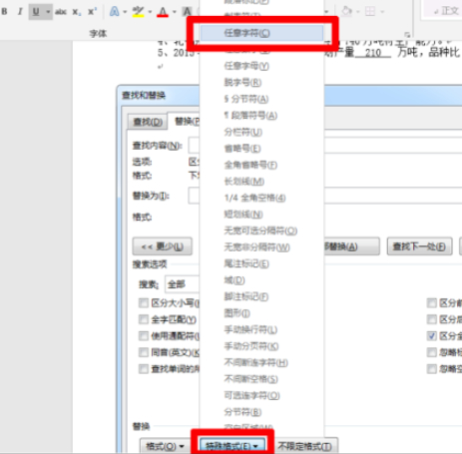Apply subscript formatting

[76, 12]
